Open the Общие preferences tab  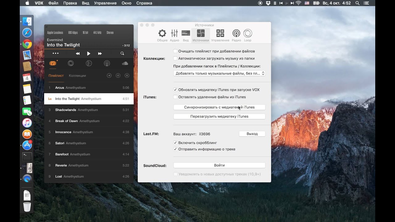pyautogui.click(x=162, y=35)
